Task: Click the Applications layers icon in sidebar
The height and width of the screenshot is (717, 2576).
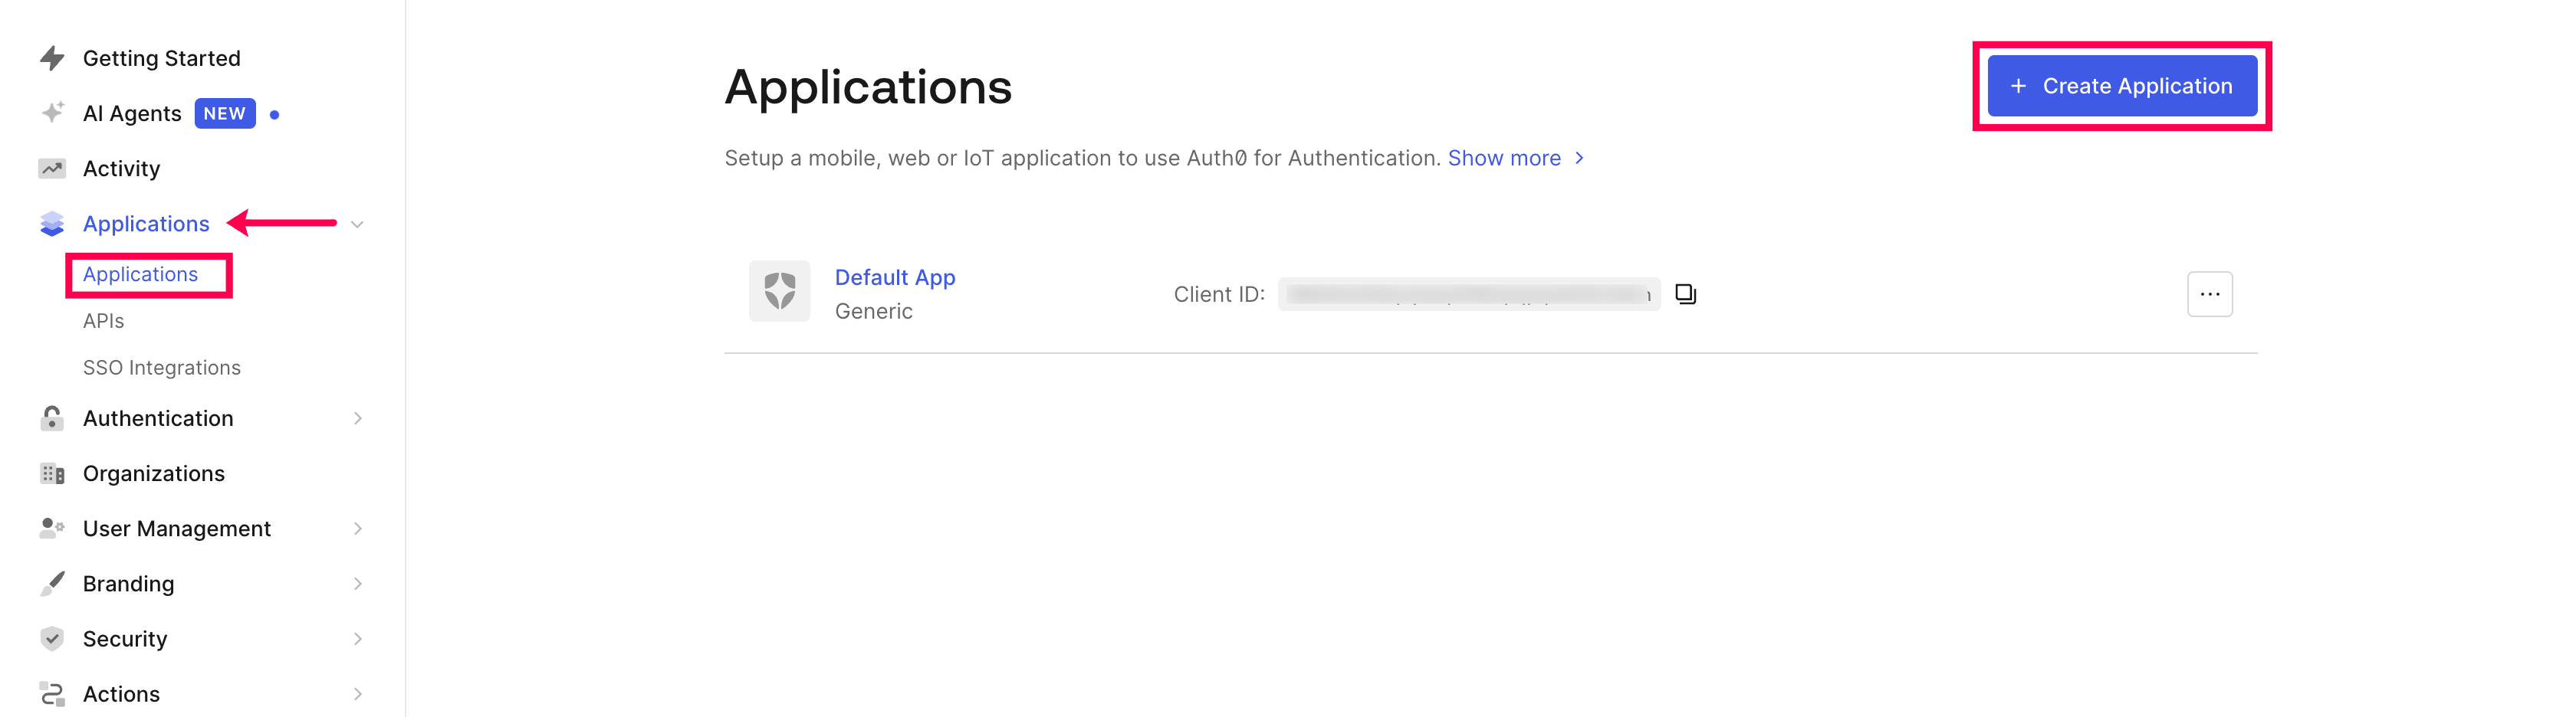Action: [52, 224]
